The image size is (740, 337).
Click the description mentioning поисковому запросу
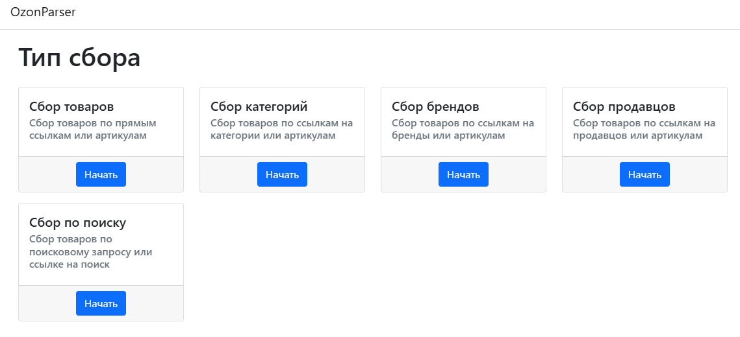90,251
